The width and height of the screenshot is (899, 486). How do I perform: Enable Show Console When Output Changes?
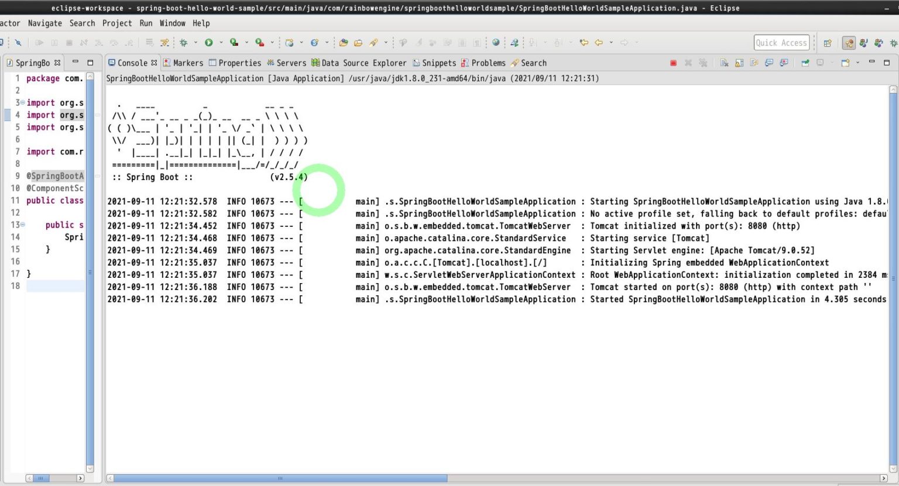770,63
